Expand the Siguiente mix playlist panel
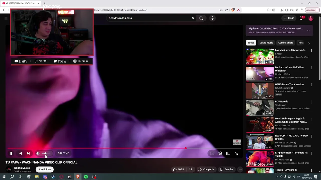This screenshot has width=321, height=180. click(x=308, y=30)
